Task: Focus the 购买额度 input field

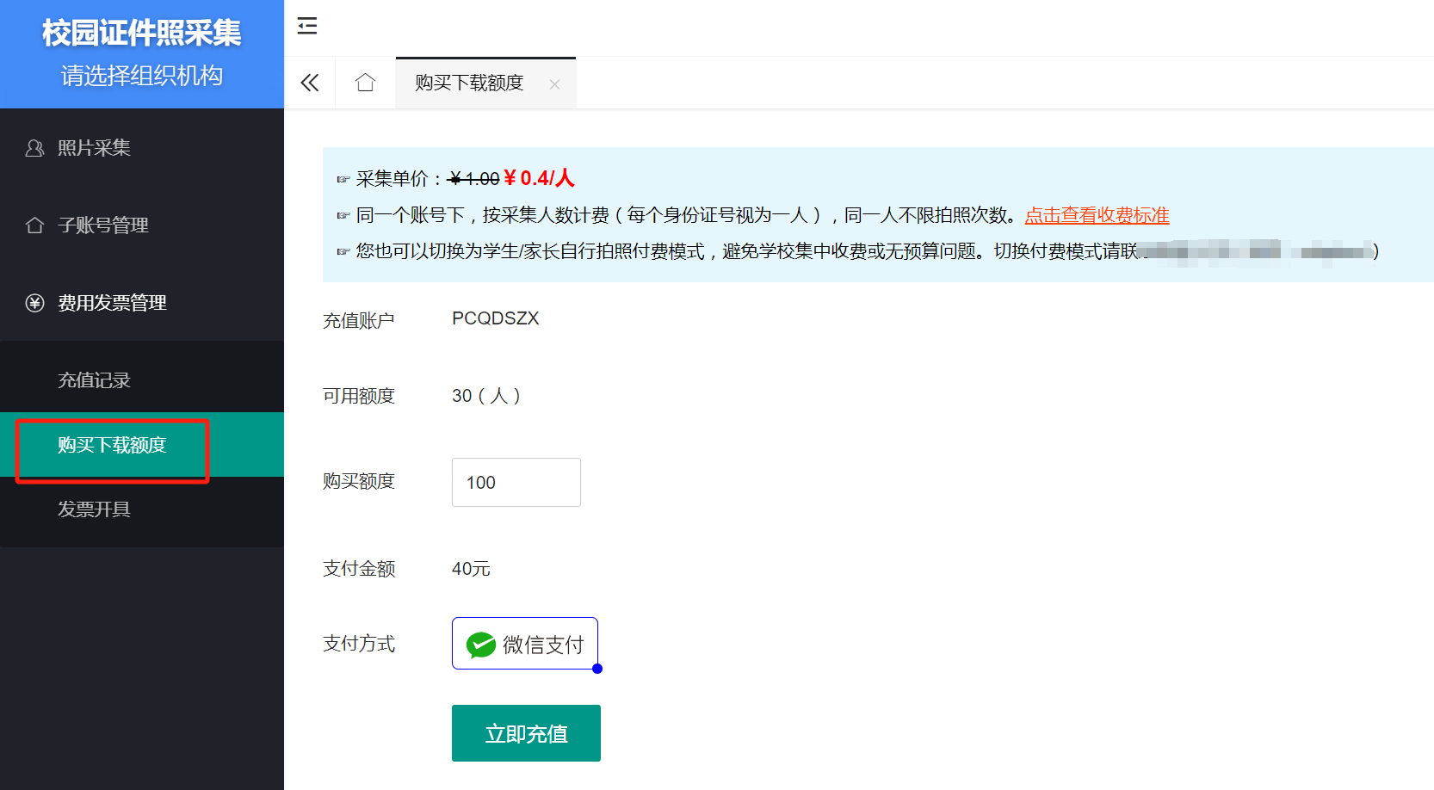Action: [x=516, y=483]
